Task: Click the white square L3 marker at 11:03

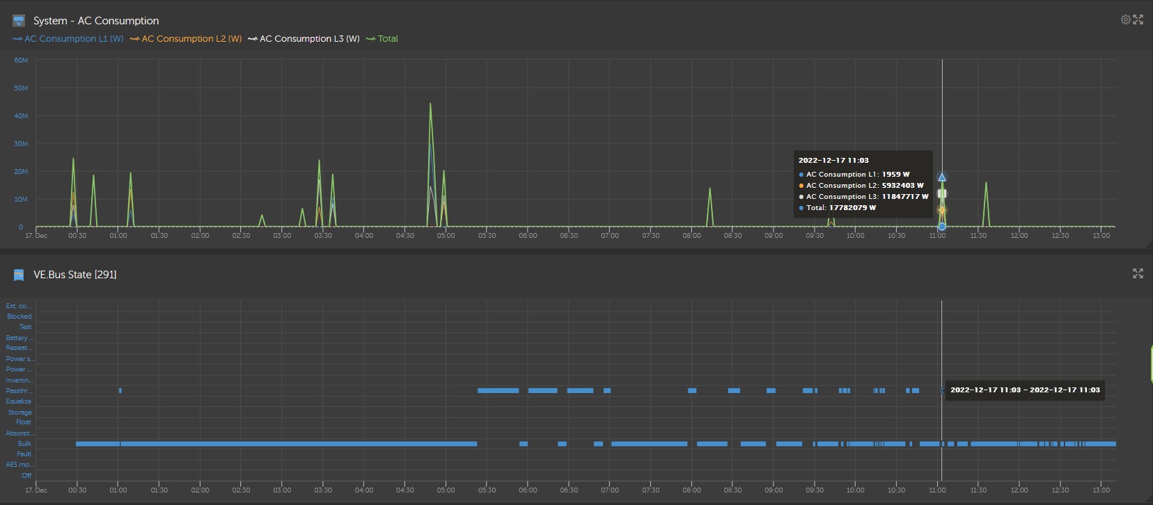Action: click(x=942, y=194)
